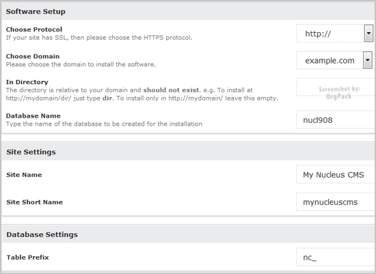Screen dimensions: 376x274
Task: Click the Table Prefix field nc_
Action: pos(336,257)
